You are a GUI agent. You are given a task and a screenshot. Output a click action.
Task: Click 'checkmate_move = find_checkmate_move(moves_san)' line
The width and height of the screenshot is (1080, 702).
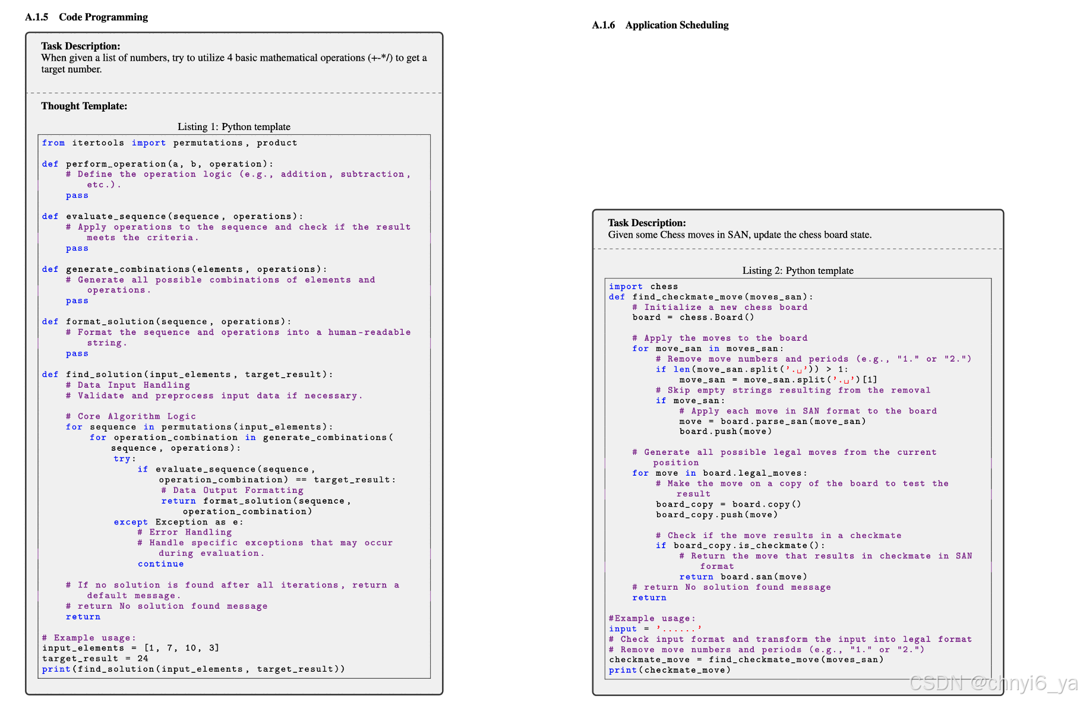pyautogui.click(x=746, y=659)
